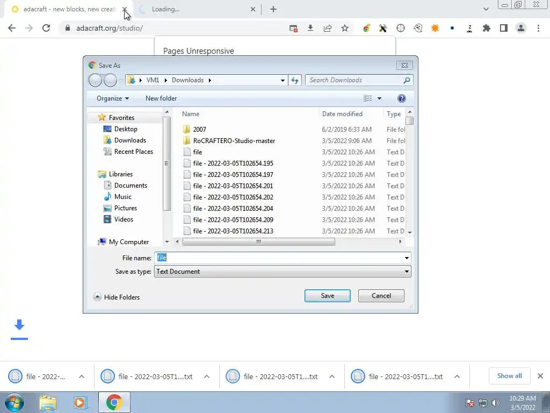The height and width of the screenshot is (413, 550).
Task: Click the horizontal scrollbar in file list
Action: coord(258,241)
